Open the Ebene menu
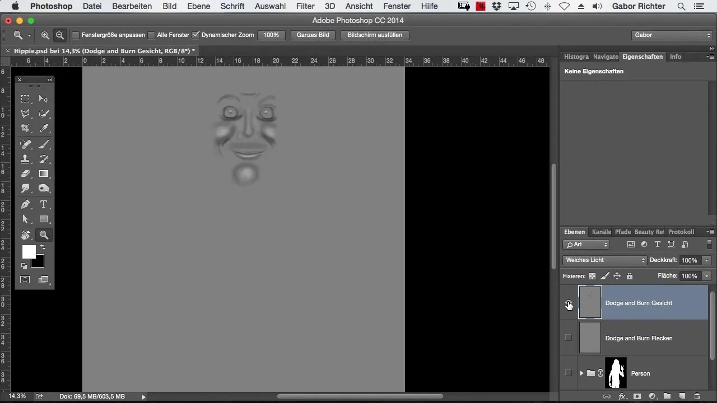717x403 pixels. [x=199, y=6]
